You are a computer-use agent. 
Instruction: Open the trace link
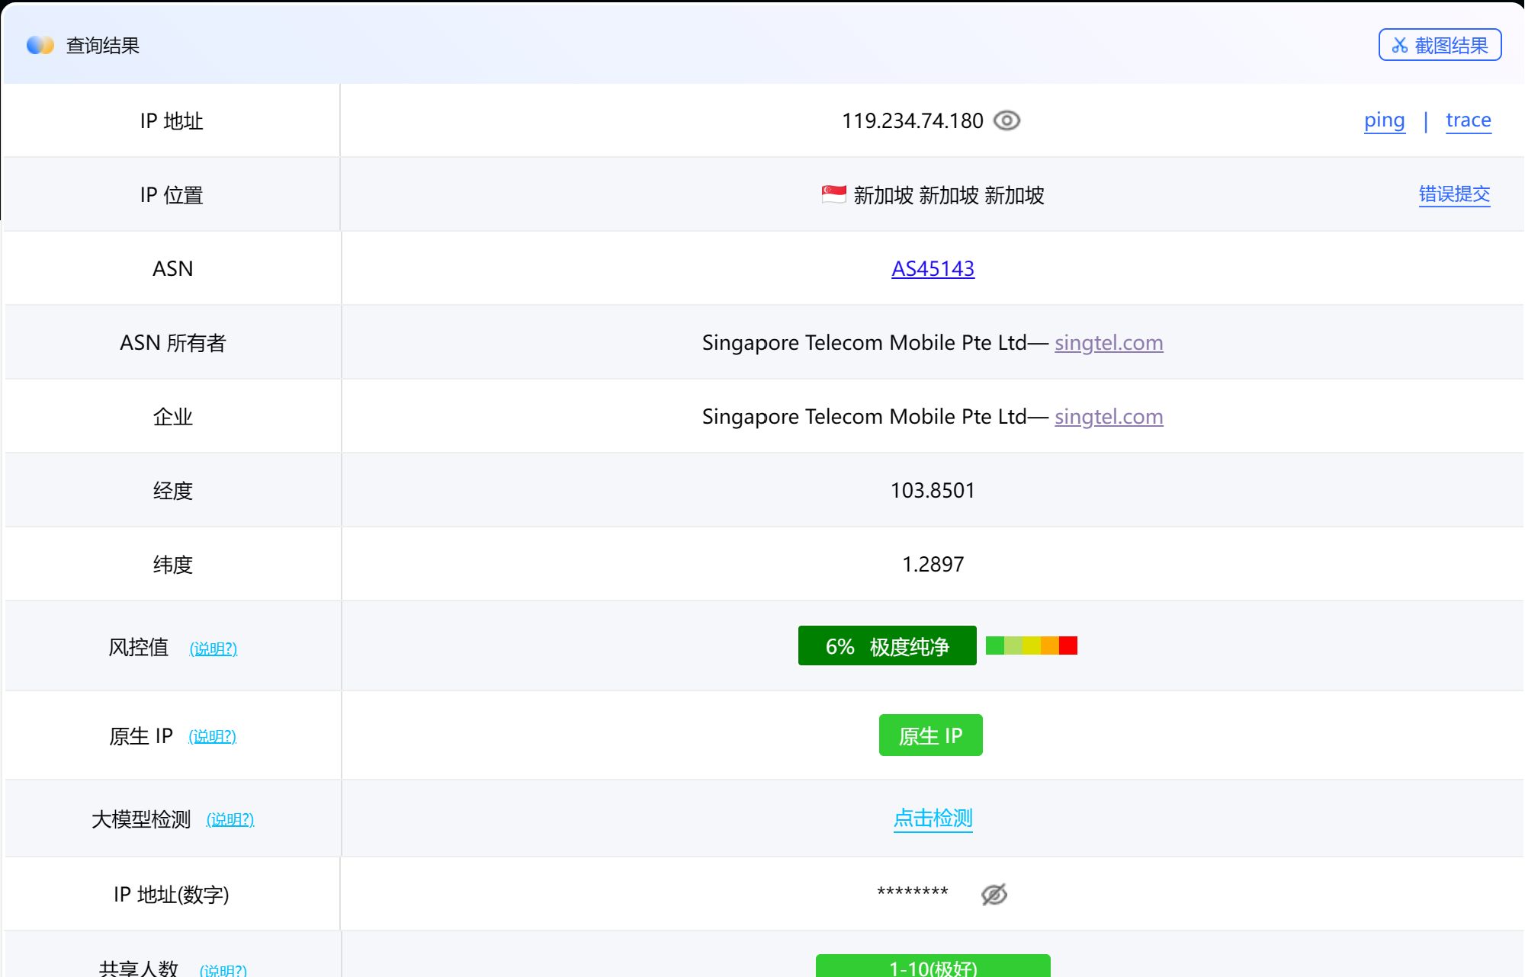pyautogui.click(x=1468, y=120)
